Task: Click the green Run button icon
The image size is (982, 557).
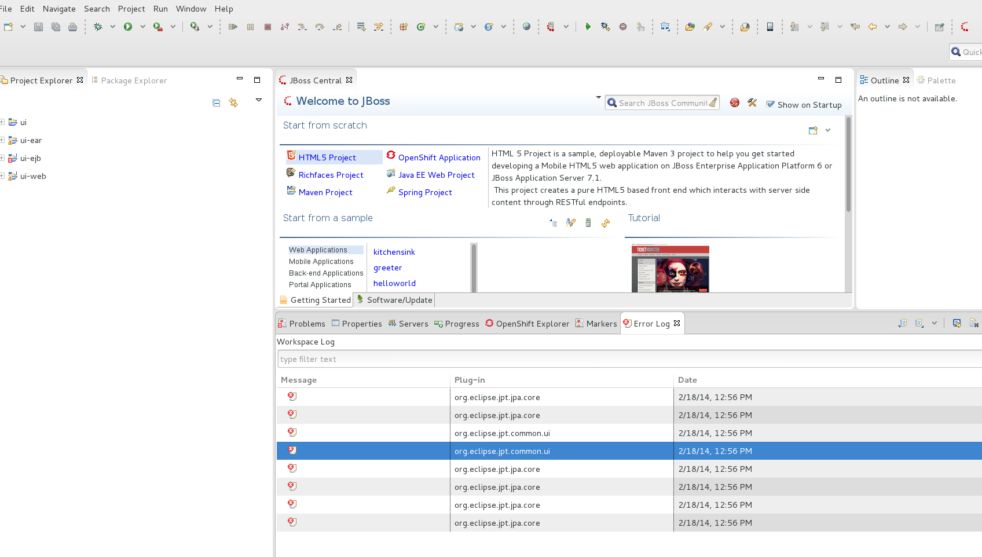Action: point(128,27)
